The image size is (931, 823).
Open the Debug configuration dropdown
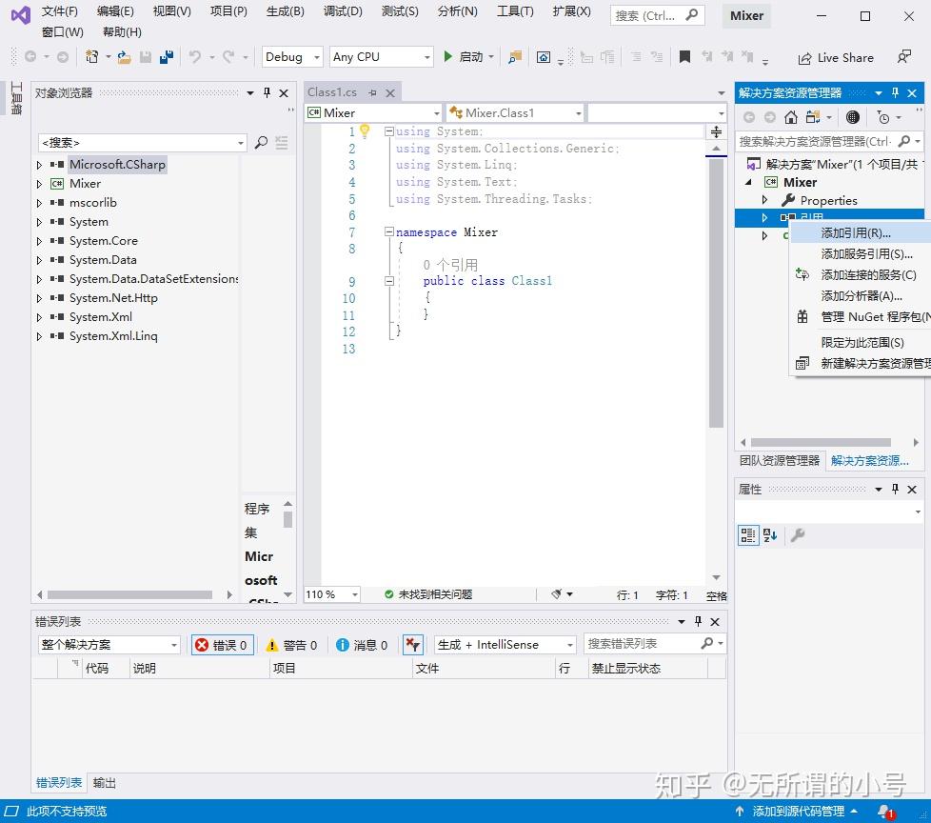pos(292,57)
